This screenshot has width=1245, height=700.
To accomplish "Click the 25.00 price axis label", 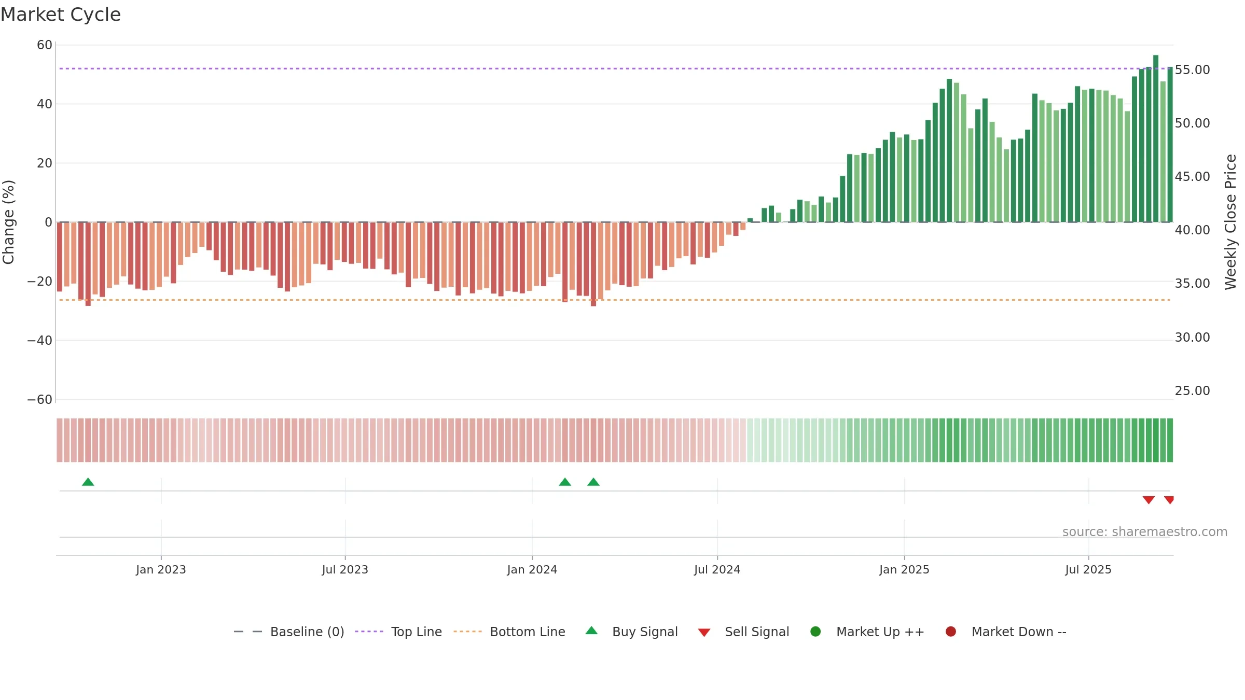I will 1192,390.
